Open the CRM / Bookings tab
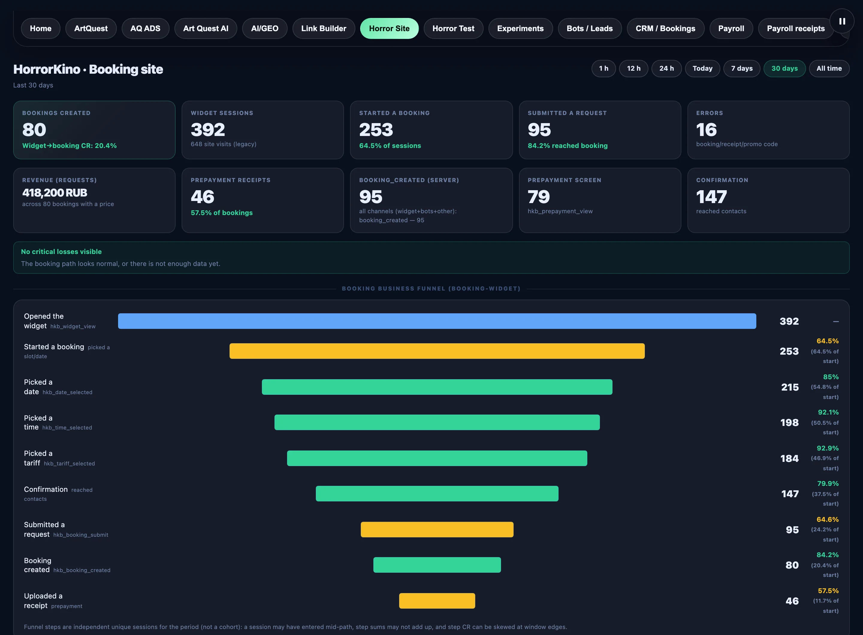The height and width of the screenshot is (635, 863). click(x=665, y=28)
